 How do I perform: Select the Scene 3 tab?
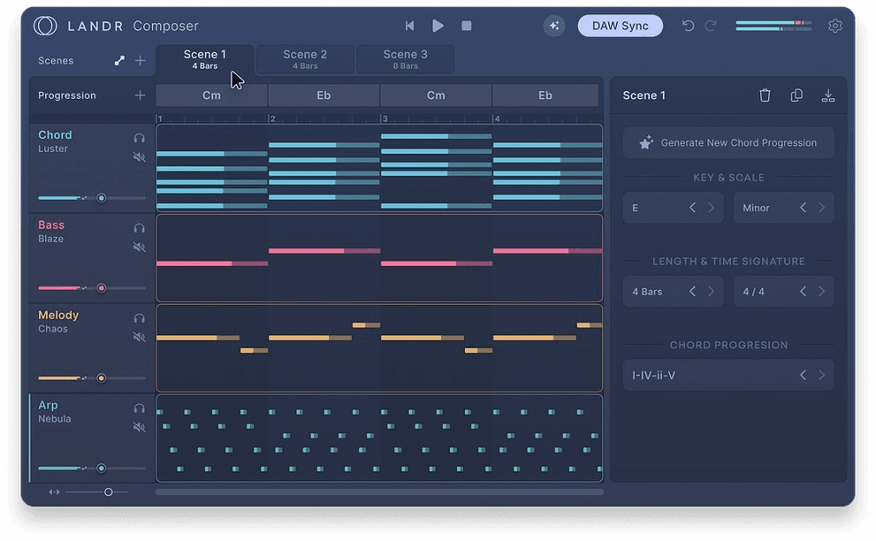tap(405, 58)
